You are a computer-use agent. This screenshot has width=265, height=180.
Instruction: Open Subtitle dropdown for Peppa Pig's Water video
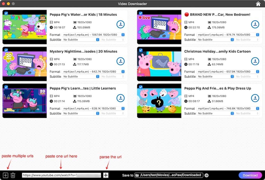(x=81, y=39)
